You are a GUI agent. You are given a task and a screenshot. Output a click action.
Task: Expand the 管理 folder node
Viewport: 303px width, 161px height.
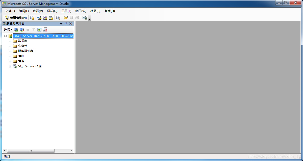coord(10,61)
